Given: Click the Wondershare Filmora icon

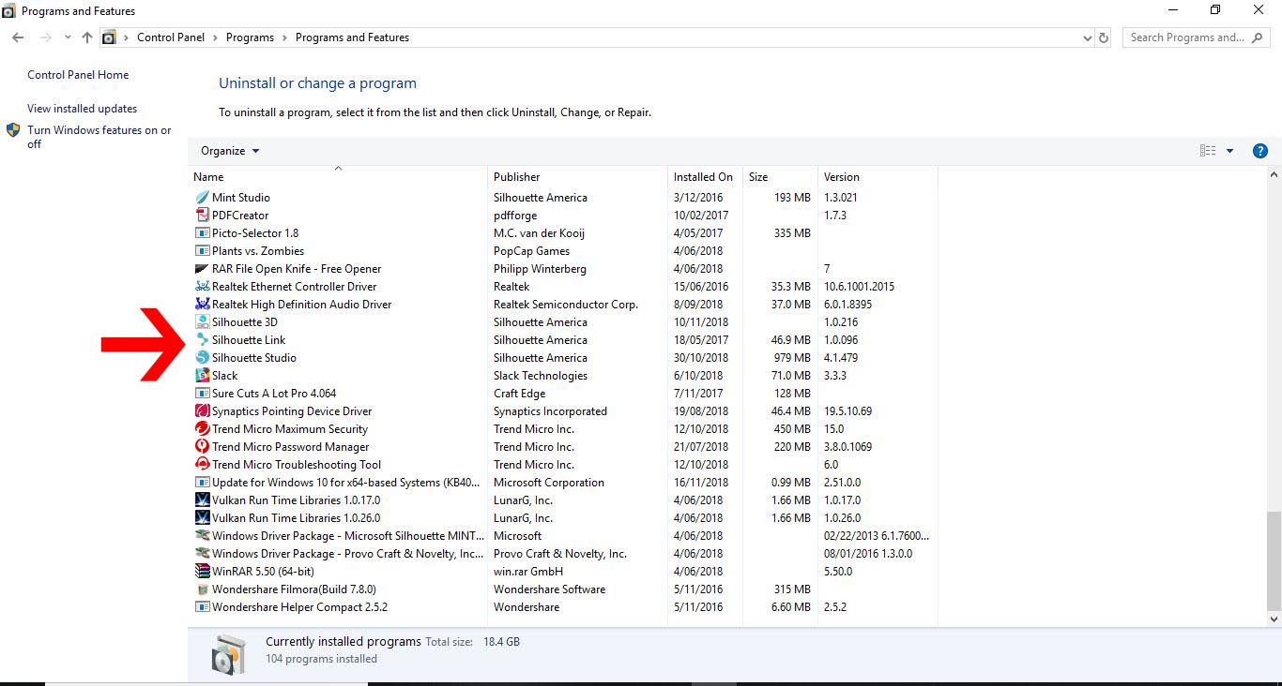Looking at the screenshot, I should click(202, 589).
